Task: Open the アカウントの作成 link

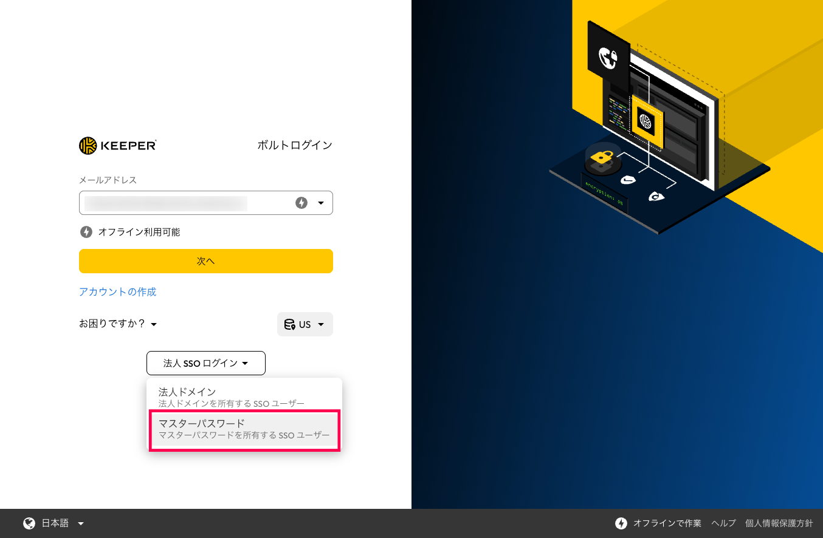Action: point(118,291)
